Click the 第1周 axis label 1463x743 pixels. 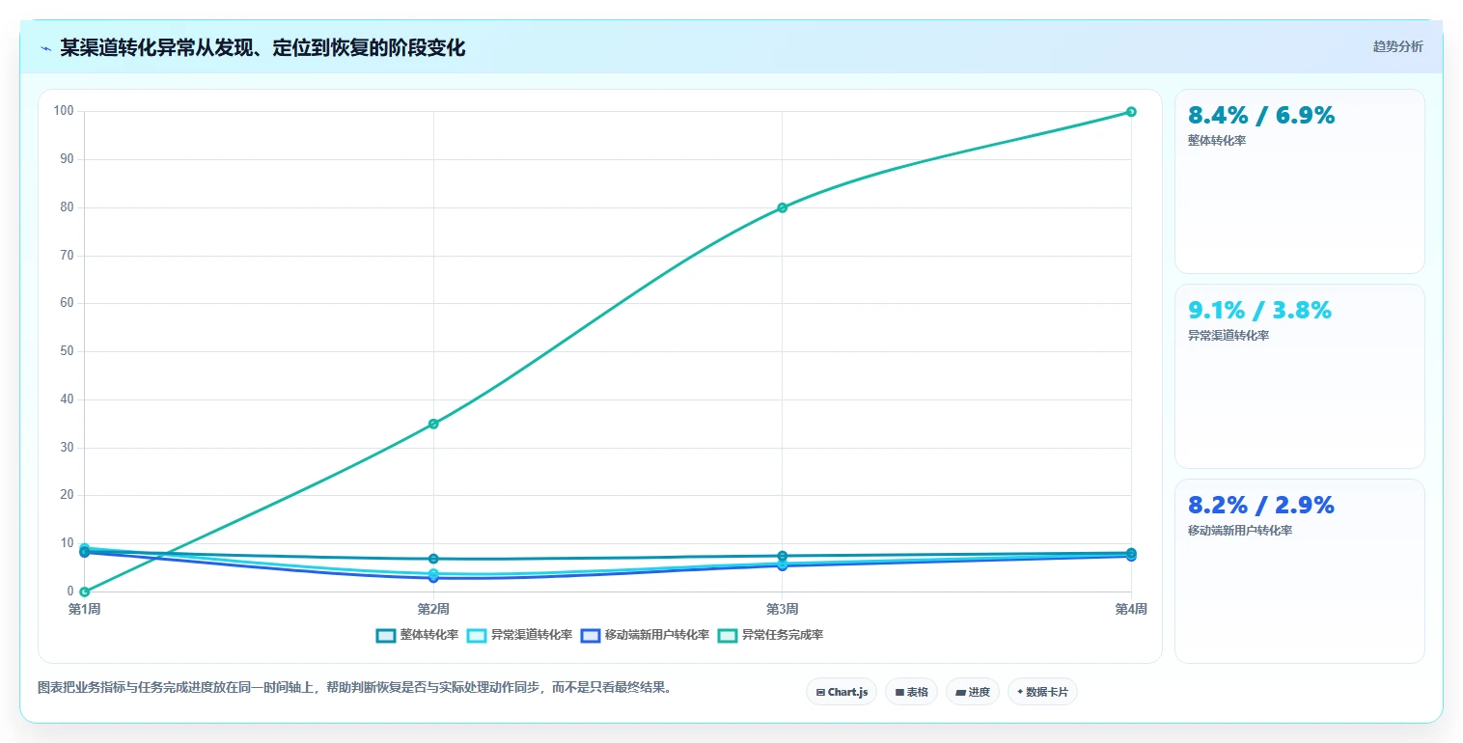84,609
